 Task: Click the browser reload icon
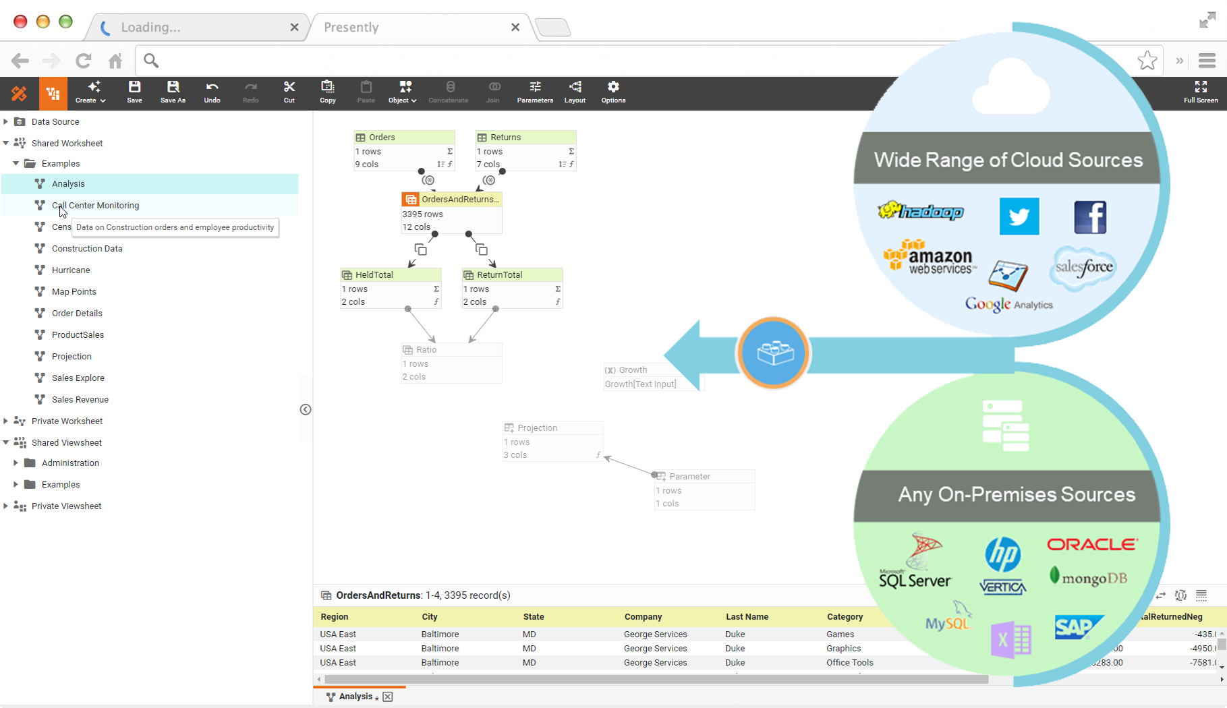(x=83, y=61)
